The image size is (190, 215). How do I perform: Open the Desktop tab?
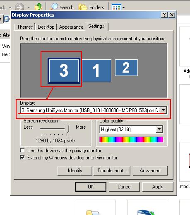tap(46, 27)
